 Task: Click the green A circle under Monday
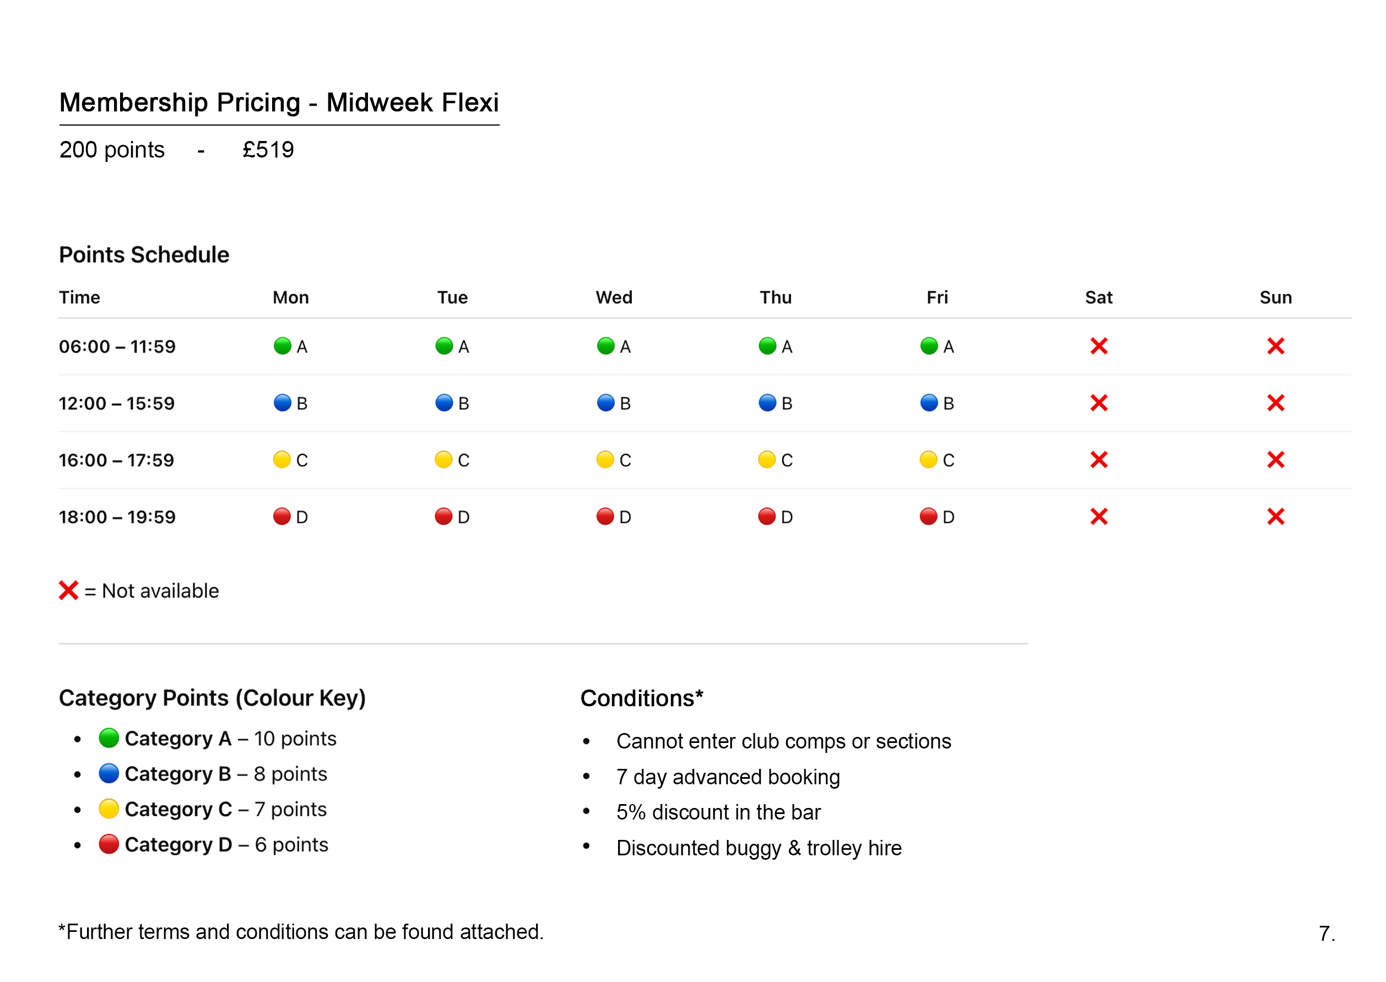pos(283,346)
